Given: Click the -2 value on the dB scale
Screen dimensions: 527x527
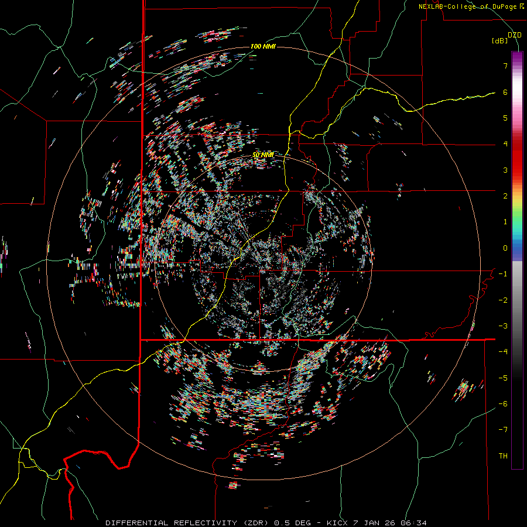Looking at the screenshot, I should click(503, 300).
